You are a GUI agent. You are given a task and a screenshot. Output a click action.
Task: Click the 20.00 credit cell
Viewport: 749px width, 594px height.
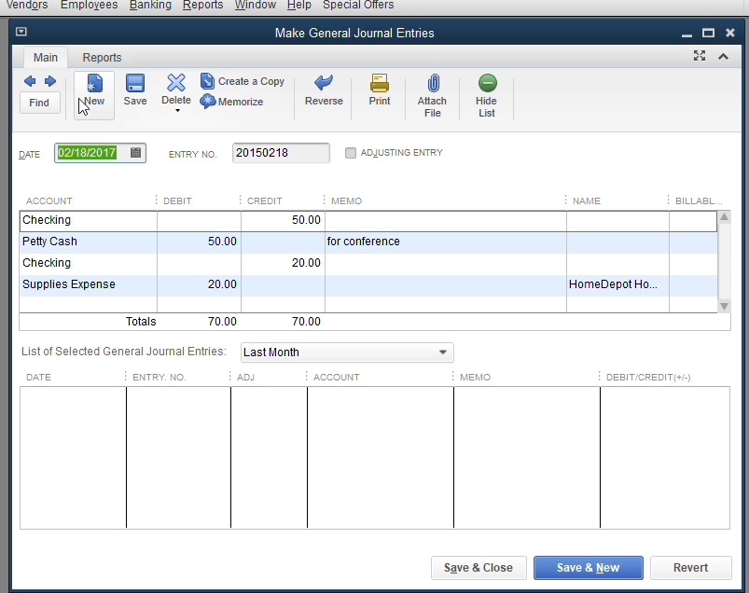[x=284, y=263]
